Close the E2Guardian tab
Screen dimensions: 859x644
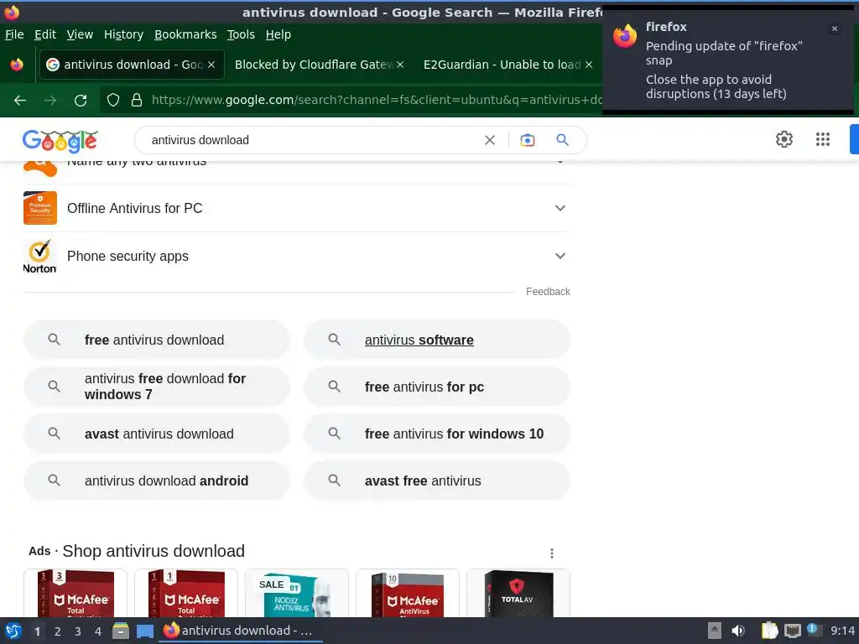pos(589,65)
